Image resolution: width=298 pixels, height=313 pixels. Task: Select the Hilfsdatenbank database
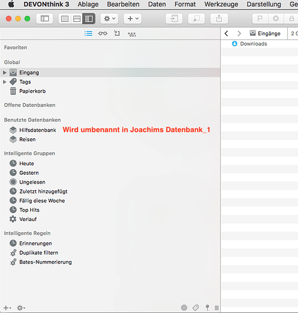click(38, 130)
